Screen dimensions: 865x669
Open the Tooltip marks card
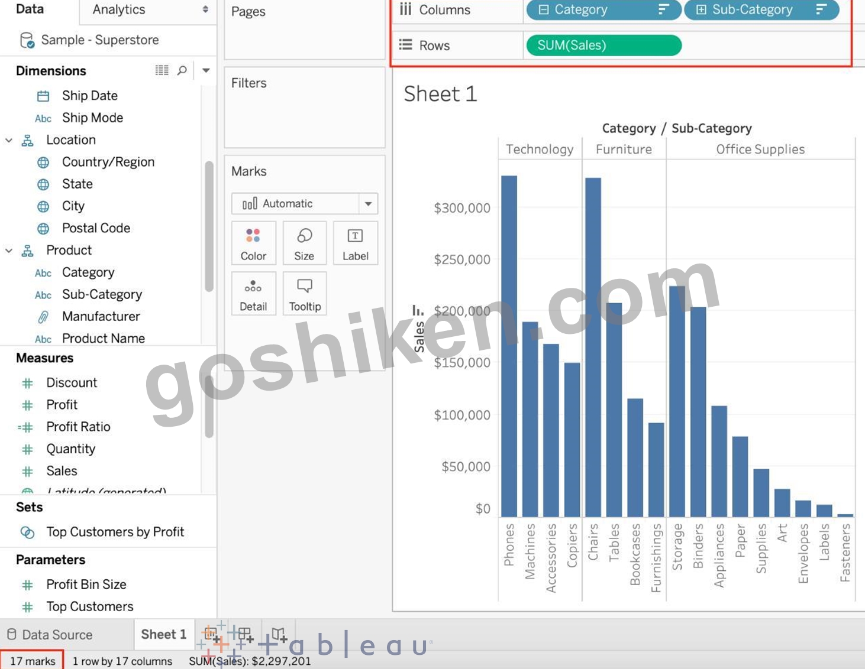point(304,294)
